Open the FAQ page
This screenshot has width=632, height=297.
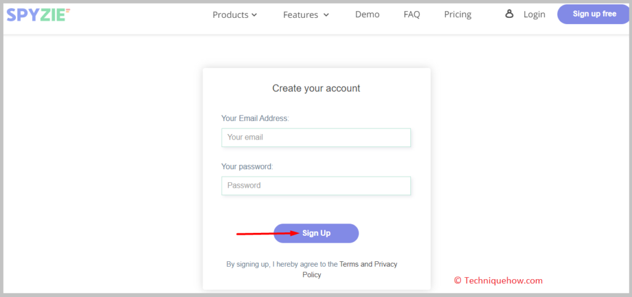412,14
